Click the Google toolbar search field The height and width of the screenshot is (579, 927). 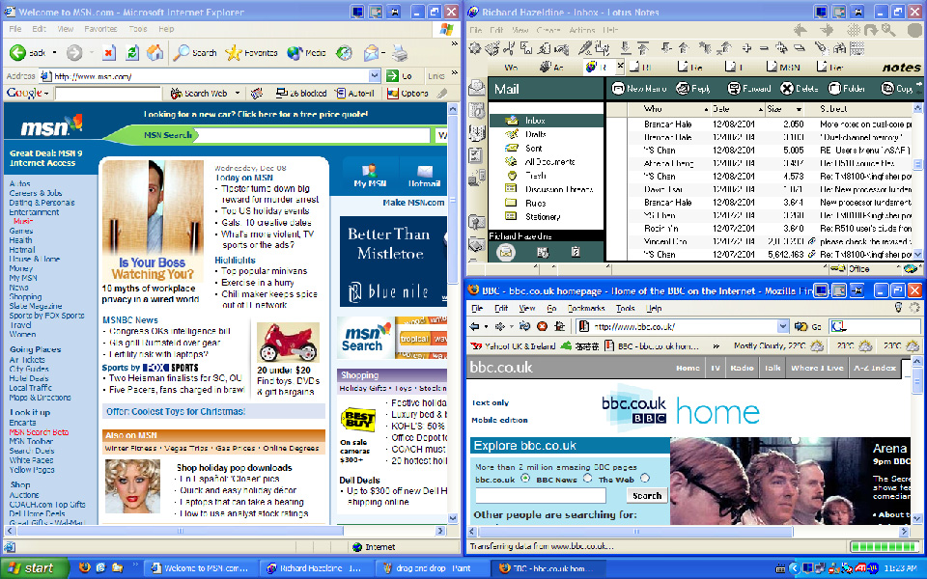[x=107, y=94]
